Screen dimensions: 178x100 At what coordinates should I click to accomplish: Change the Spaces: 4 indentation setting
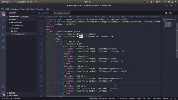[x=132, y=99]
